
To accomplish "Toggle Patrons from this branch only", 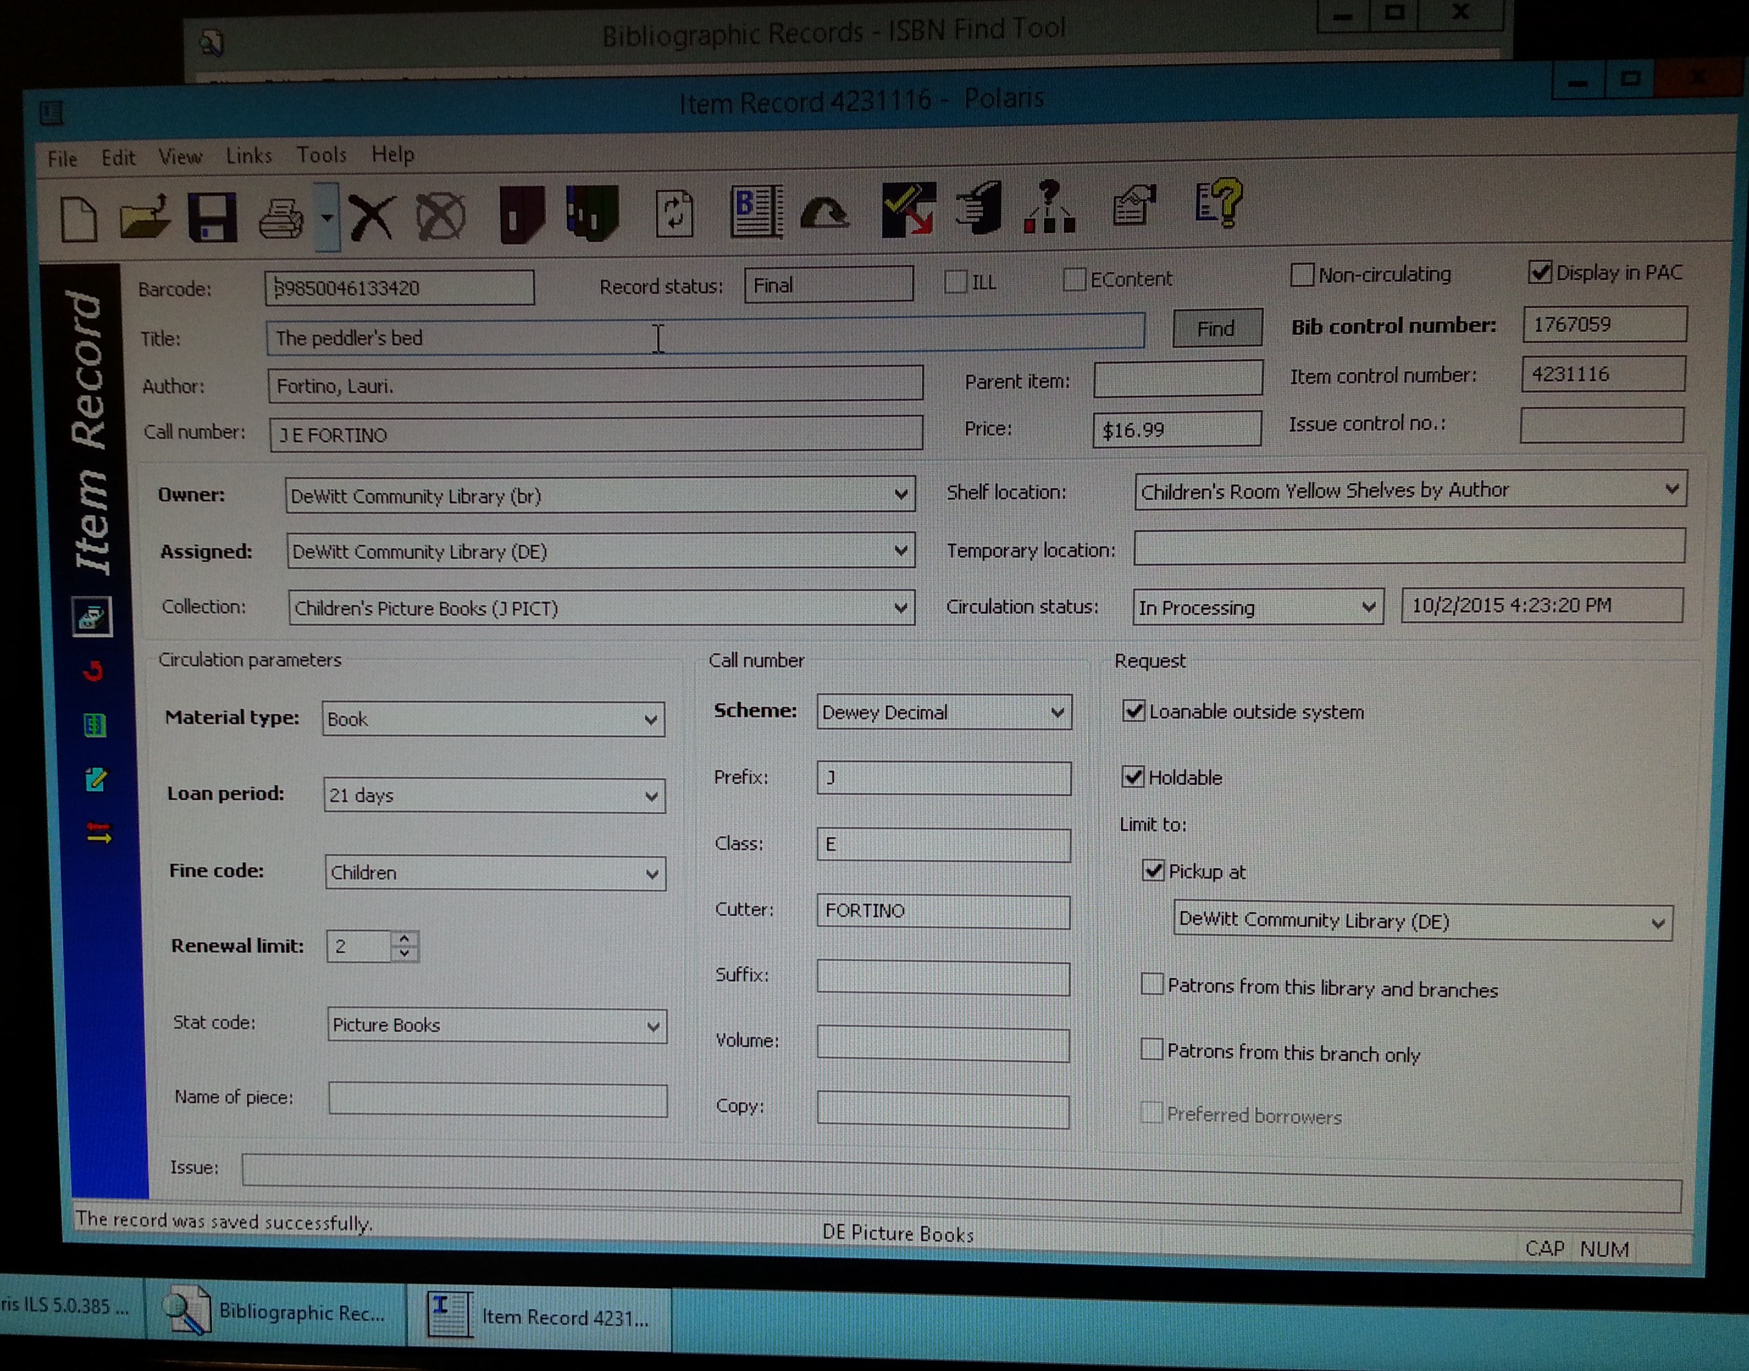I will coord(1152,1050).
